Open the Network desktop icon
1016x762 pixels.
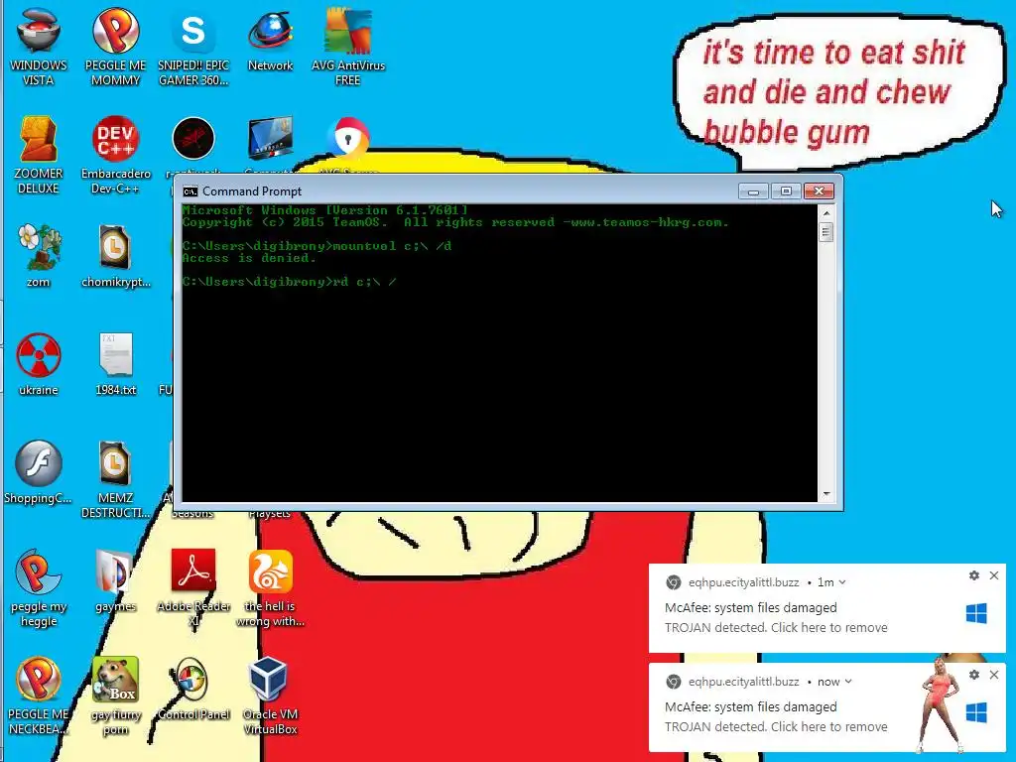(x=270, y=40)
